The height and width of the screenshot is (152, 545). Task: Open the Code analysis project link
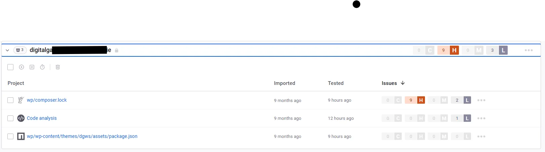[42, 118]
